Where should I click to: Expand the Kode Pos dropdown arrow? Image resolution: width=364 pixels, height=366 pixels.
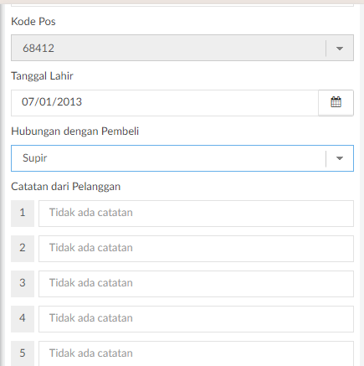(x=340, y=49)
